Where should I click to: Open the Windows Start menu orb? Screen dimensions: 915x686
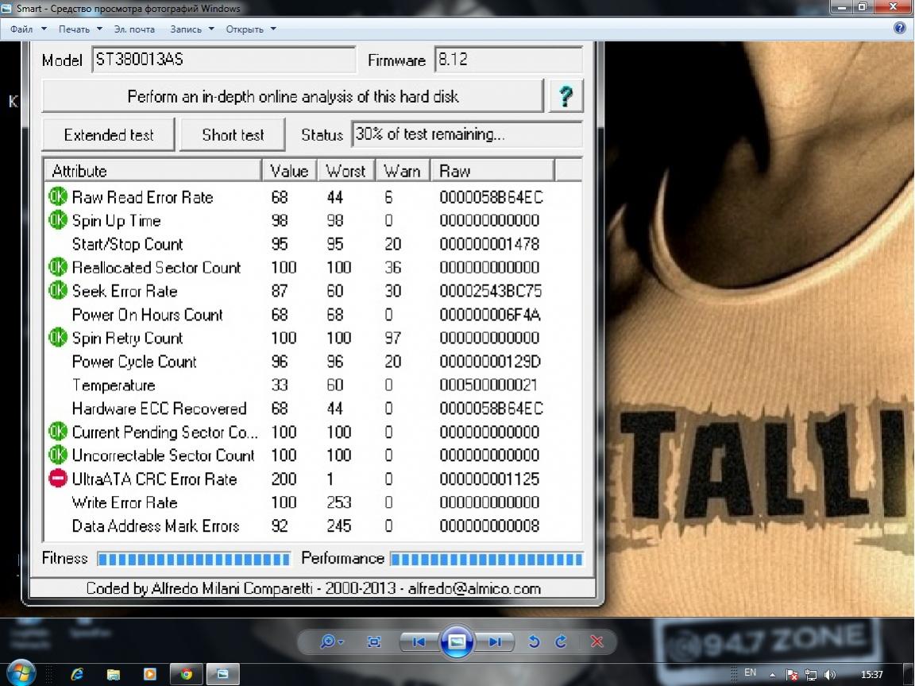21,672
